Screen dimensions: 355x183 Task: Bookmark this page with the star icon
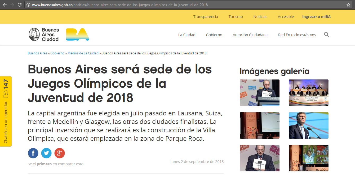[348, 5]
